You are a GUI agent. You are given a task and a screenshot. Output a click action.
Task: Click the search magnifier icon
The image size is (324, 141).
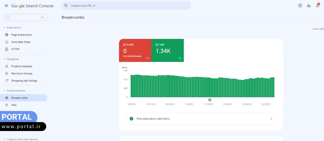pyautogui.click(x=66, y=6)
